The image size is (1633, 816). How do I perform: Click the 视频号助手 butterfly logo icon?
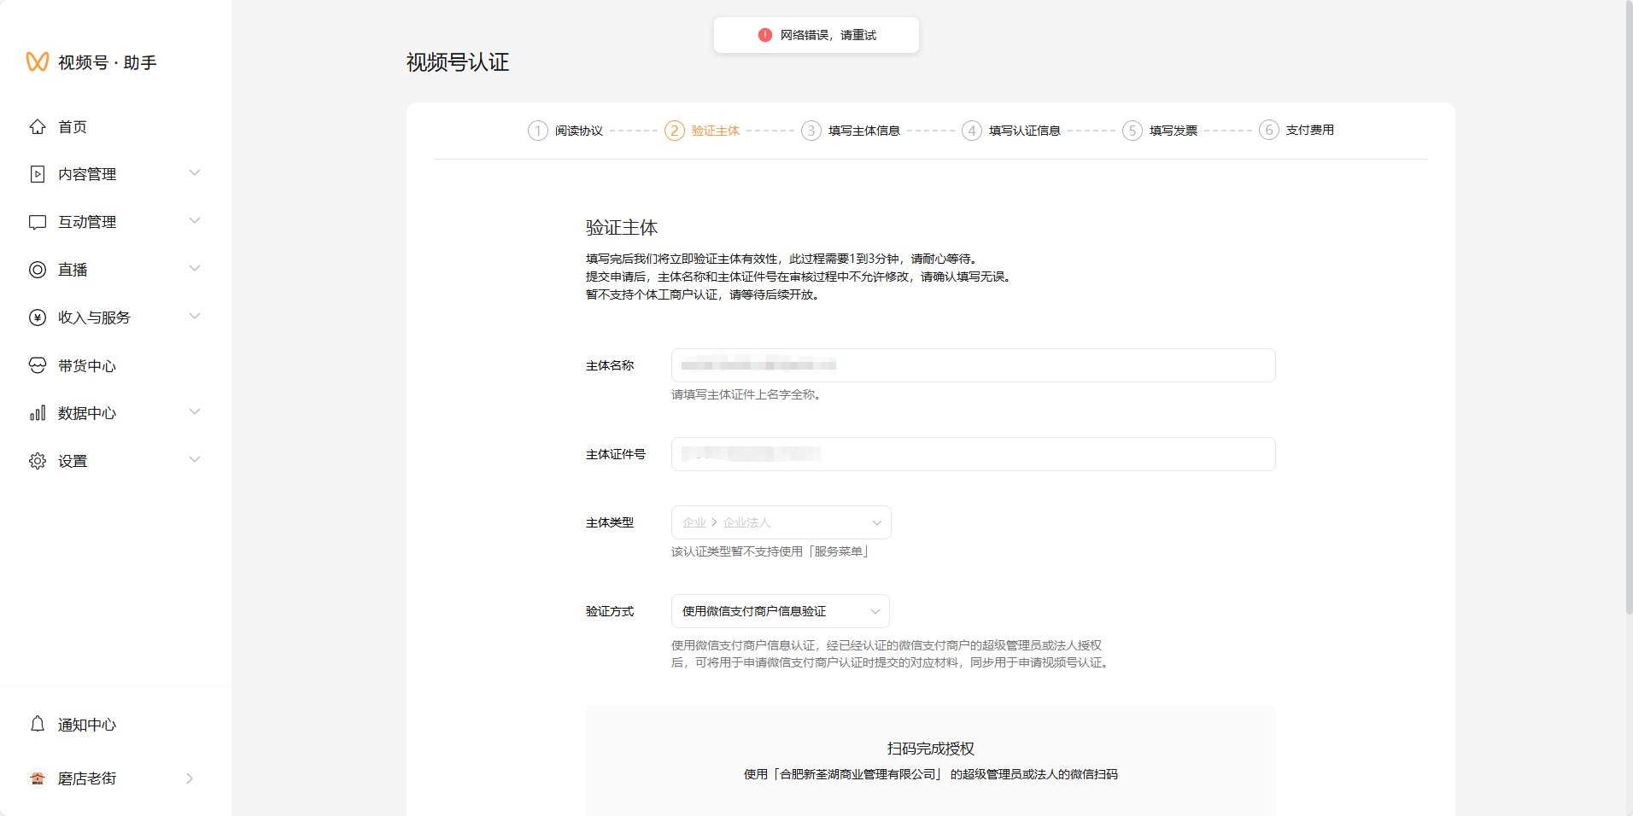(38, 62)
